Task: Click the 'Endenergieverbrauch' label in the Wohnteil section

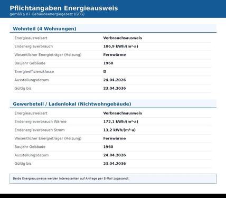Action: click(x=34, y=46)
